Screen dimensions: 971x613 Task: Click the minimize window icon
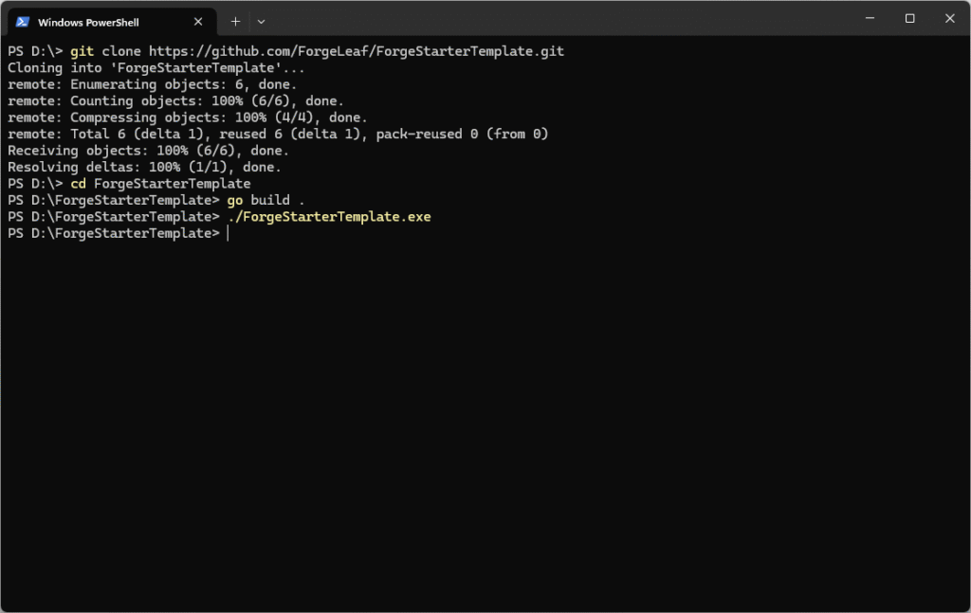coord(870,18)
